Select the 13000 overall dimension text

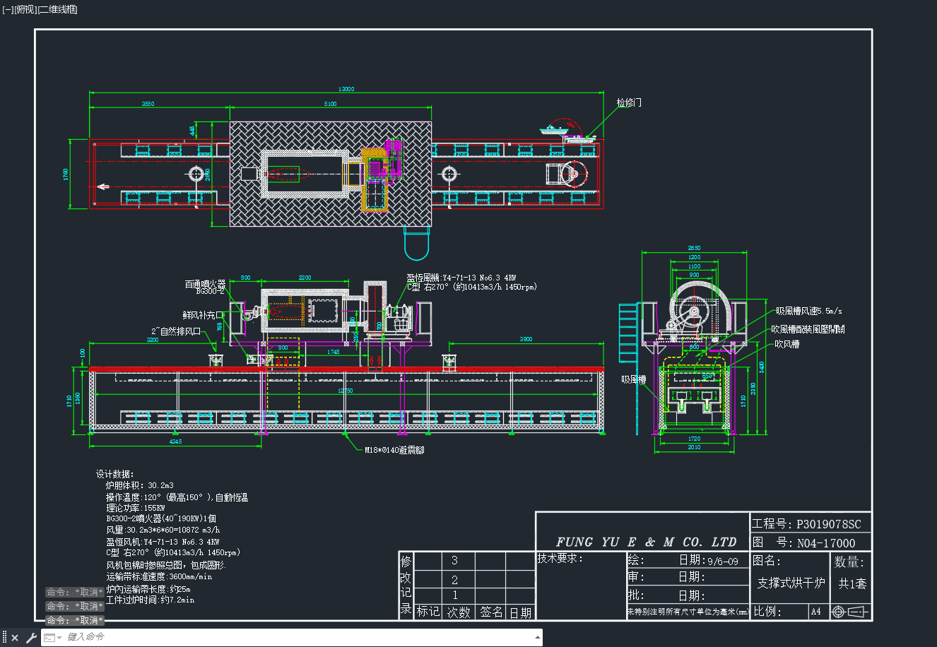click(346, 89)
